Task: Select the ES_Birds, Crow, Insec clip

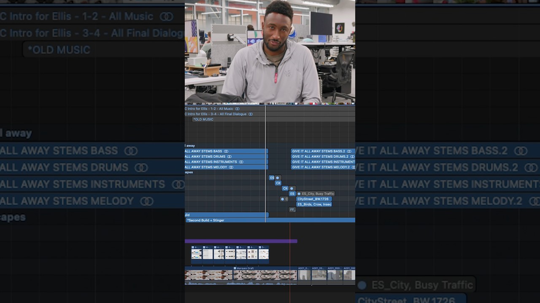Action: pyautogui.click(x=314, y=204)
